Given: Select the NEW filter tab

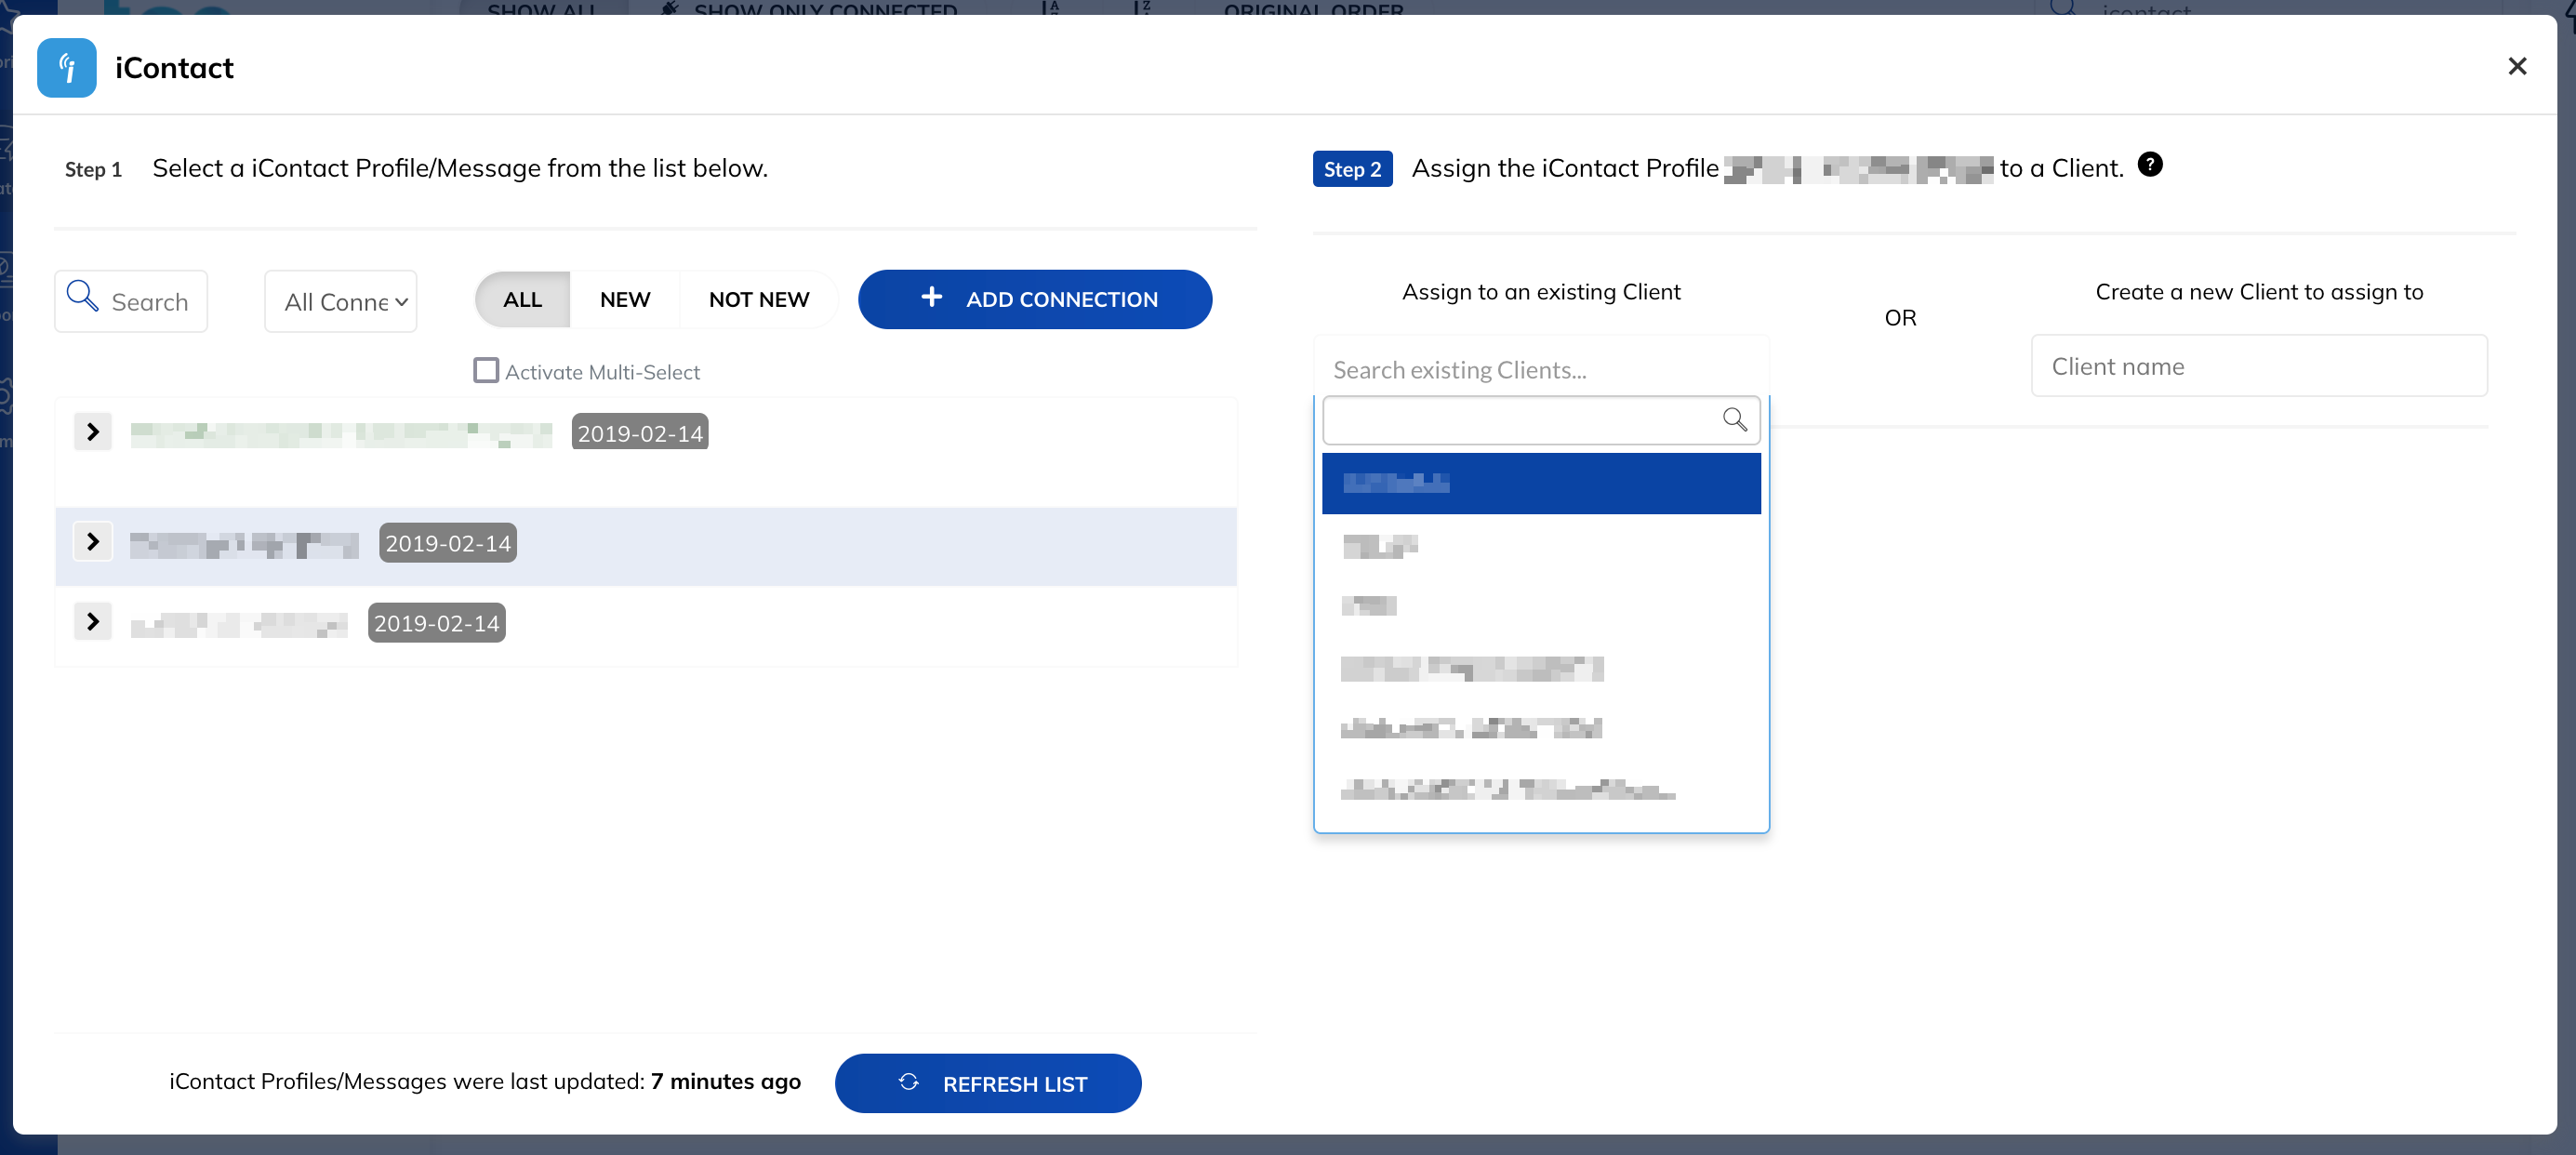Looking at the screenshot, I should [625, 299].
